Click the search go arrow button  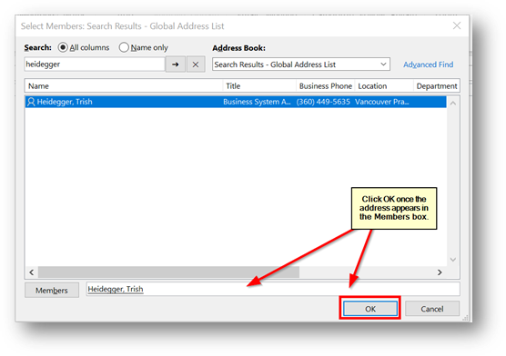[x=176, y=64]
